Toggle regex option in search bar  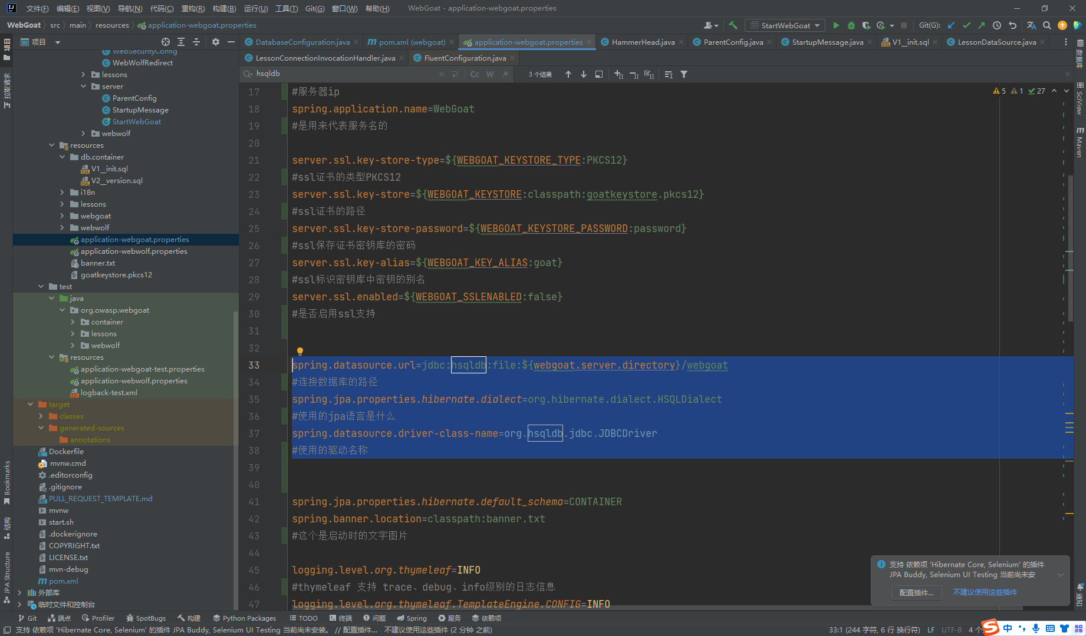click(x=505, y=74)
